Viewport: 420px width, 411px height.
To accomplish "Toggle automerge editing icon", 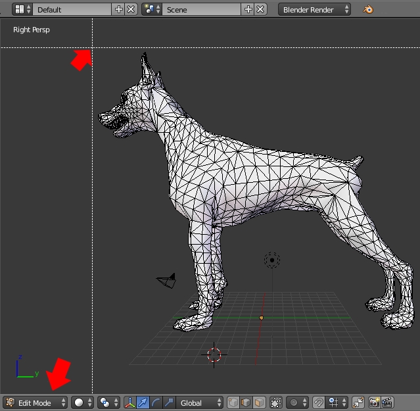I will pyautogui.click(x=358, y=402).
